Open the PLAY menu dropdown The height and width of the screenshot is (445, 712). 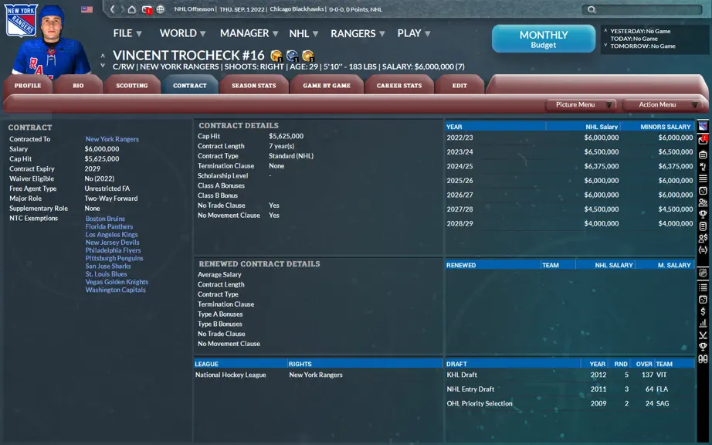[x=414, y=33]
